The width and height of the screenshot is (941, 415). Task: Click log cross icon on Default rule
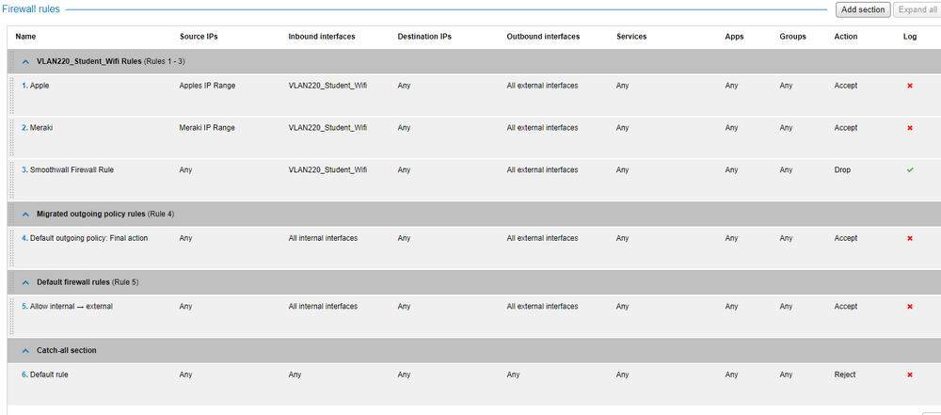coord(910,375)
